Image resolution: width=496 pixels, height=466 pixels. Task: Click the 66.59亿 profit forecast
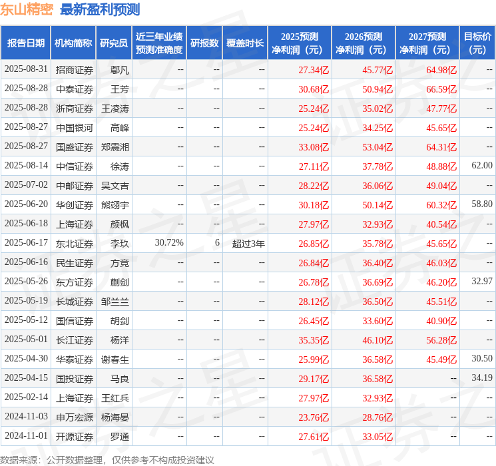point(441,89)
